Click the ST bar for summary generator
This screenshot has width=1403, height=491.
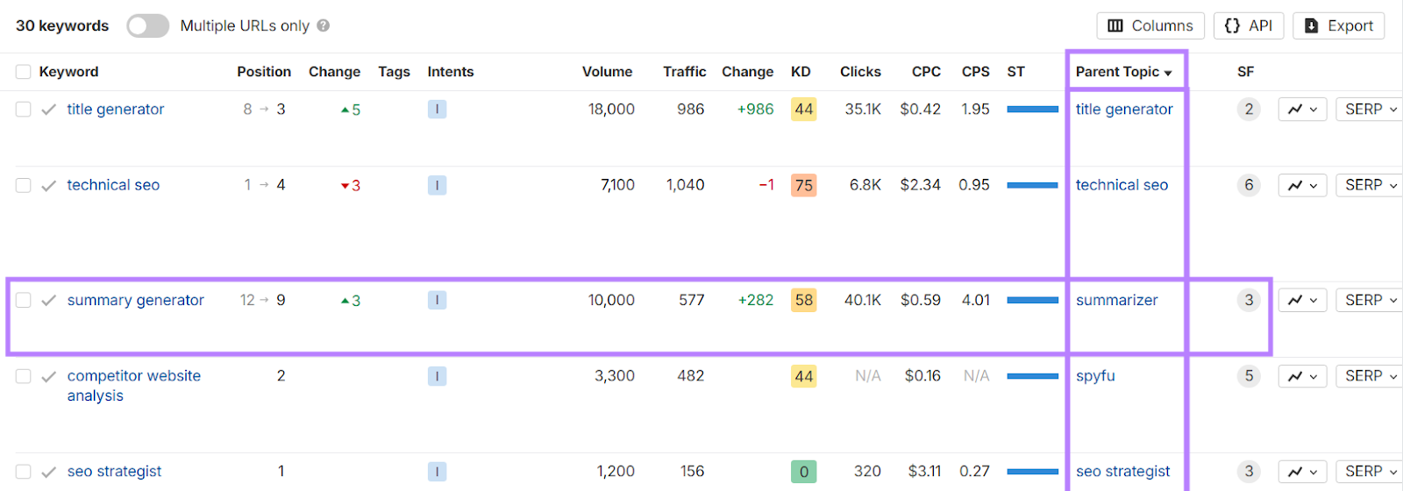tap(1032, 300)
